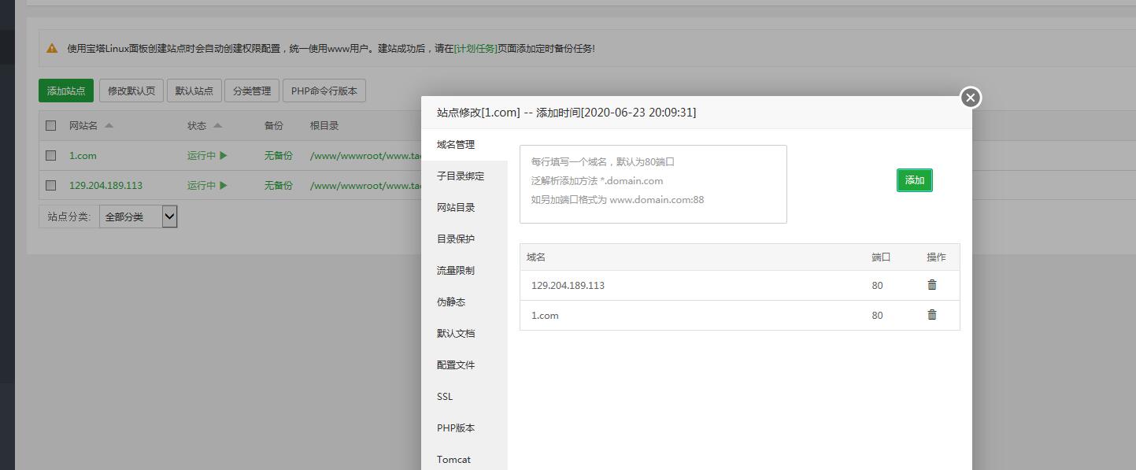Check the 129.204.189.113 site checkbox
The height and width of the screenshot is (470, 1136).
click(x=51, y=186)
